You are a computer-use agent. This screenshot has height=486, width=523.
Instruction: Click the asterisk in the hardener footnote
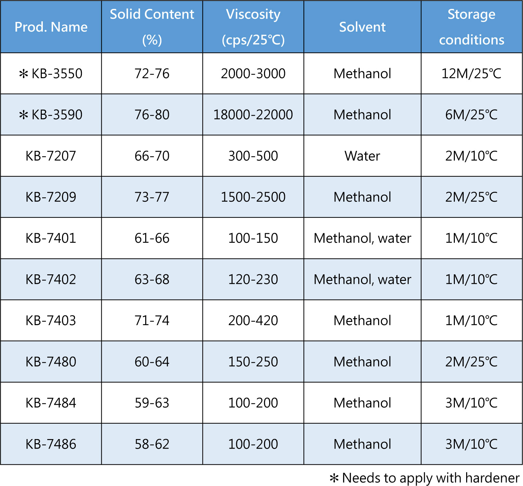[x=334, y=478]
